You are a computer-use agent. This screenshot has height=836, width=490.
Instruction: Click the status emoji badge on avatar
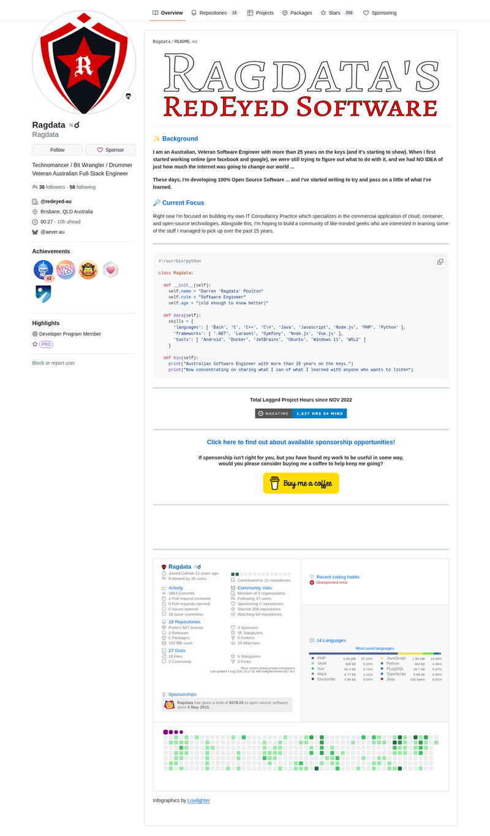click(x=128, y=96)
